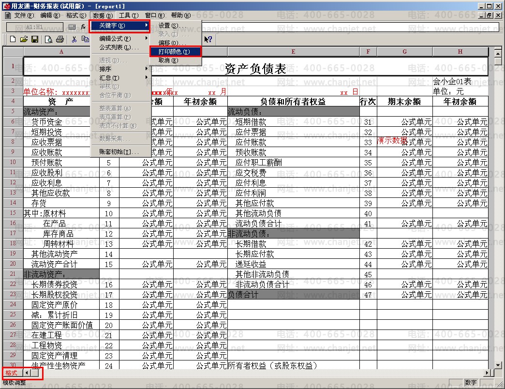This screenshot has height=389, width=505.
Task: Expand the 汇总(T) submenu
Action: tap(121, 78)
